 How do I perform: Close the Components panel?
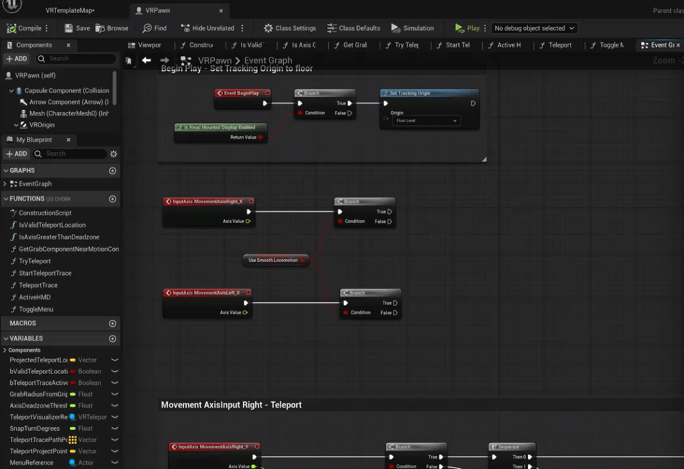(x=68, y=45)
